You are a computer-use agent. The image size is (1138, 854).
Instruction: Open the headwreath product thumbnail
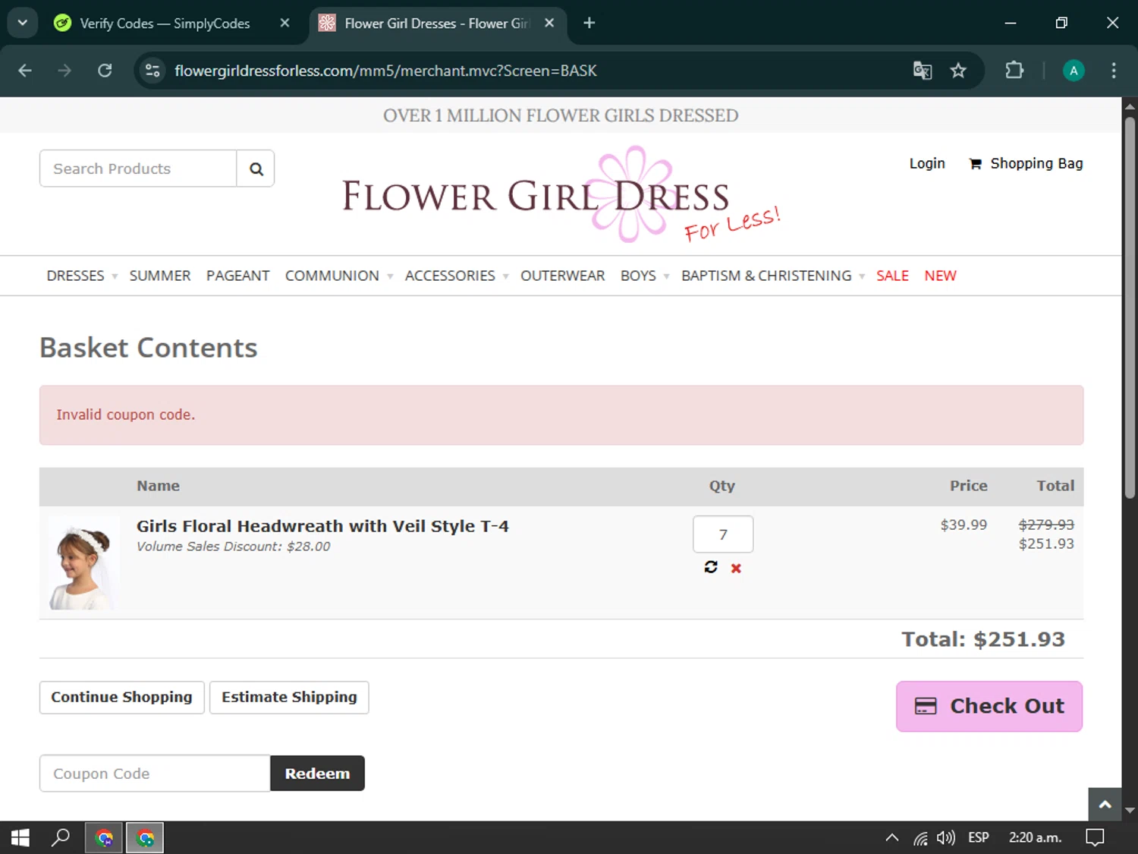pos(84,563)
